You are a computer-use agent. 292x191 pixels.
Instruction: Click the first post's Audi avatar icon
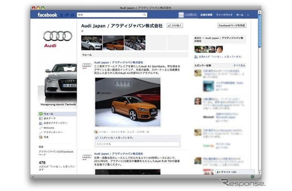click(x=87, y=65)
